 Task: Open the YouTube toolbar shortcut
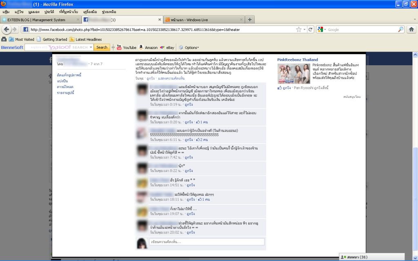(127, 47)
